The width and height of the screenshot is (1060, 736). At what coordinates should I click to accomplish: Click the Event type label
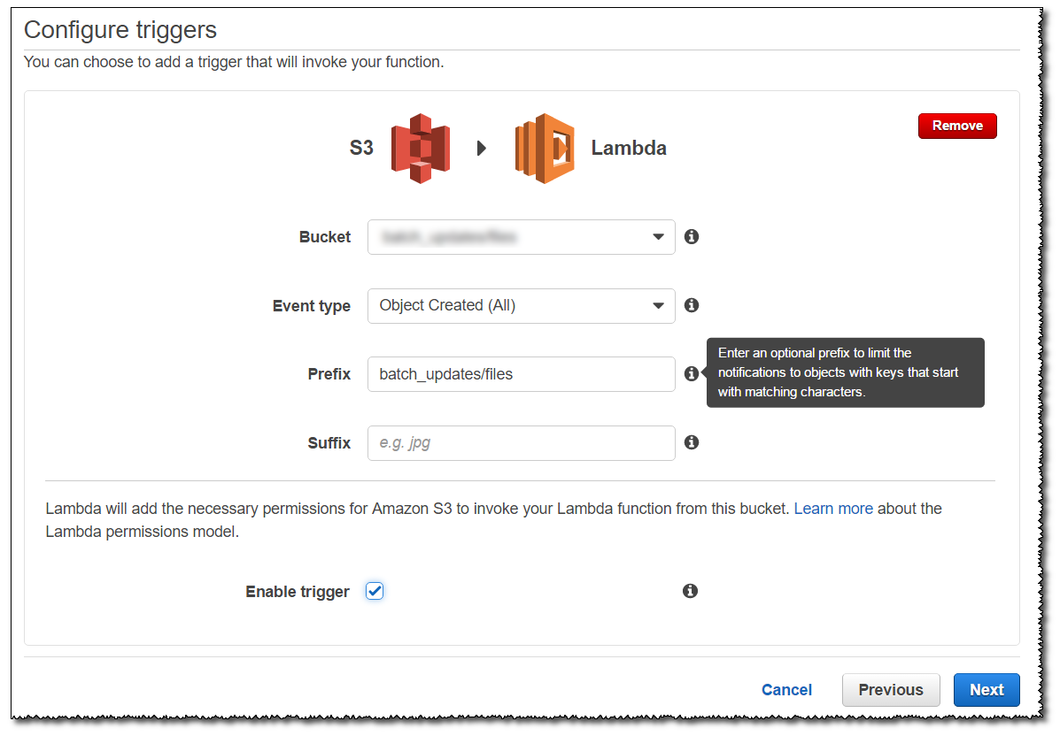tap(312, 306)
